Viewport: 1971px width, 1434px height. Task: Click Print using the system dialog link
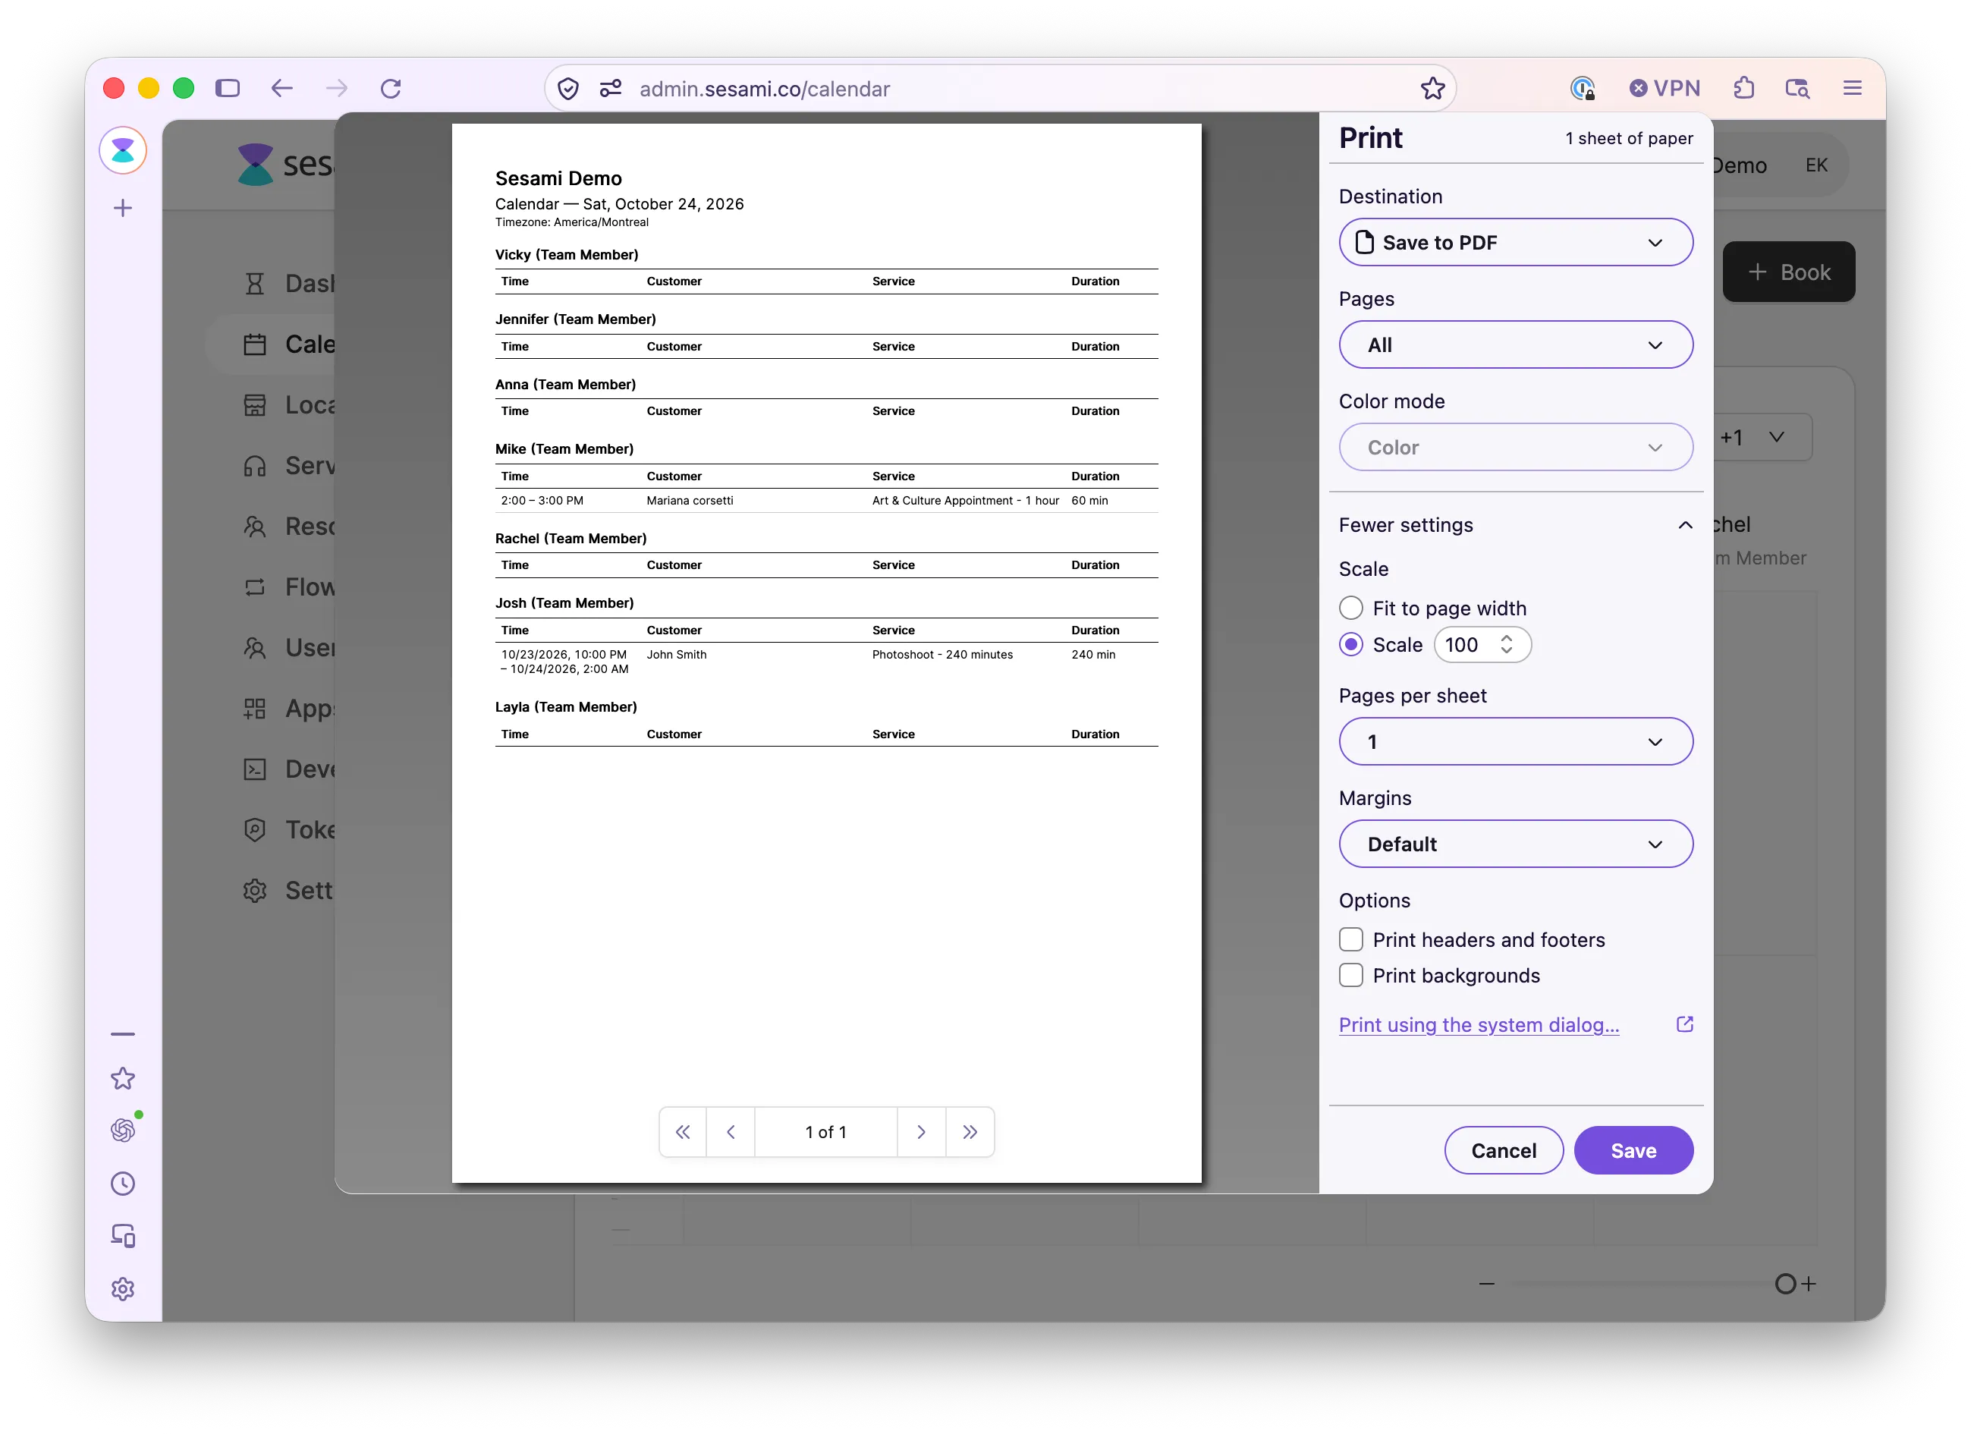click(x=1478, y=1024)
